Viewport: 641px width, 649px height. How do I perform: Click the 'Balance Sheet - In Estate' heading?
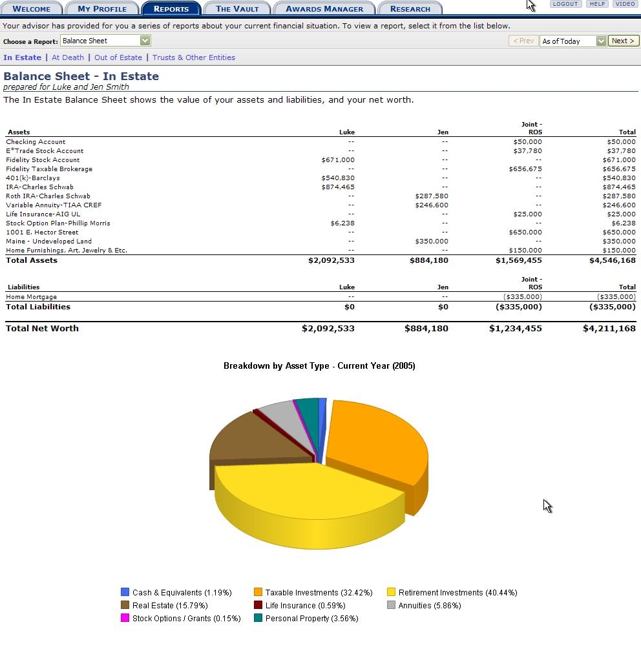tap(81, 76)
